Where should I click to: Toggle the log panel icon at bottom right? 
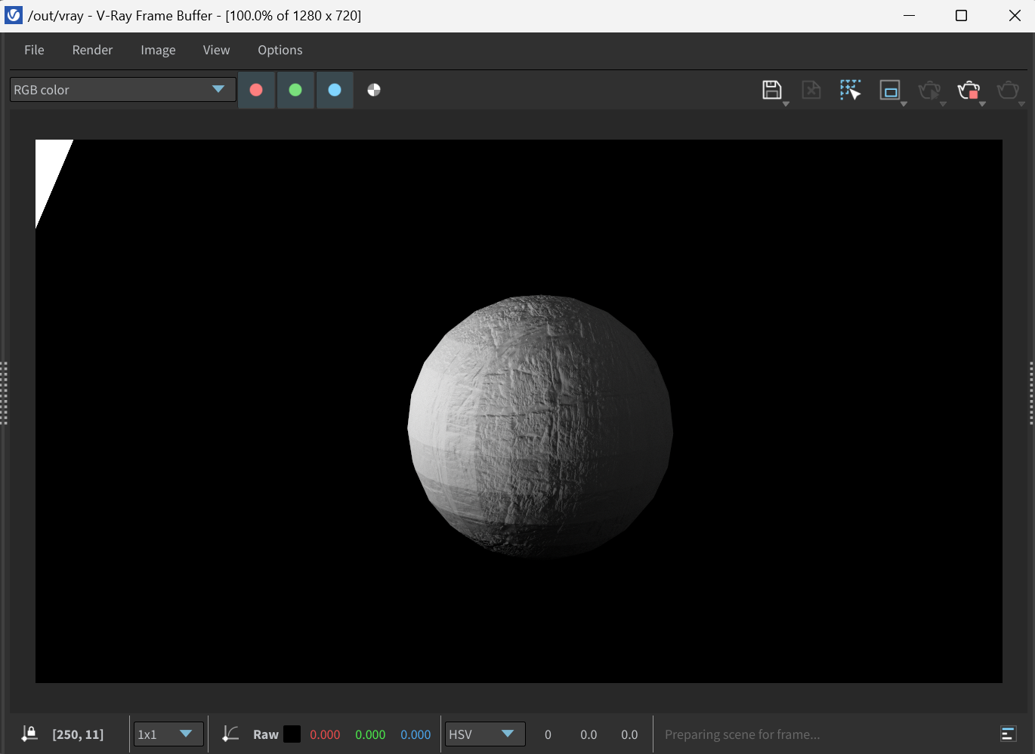(x=1008, y=734)
